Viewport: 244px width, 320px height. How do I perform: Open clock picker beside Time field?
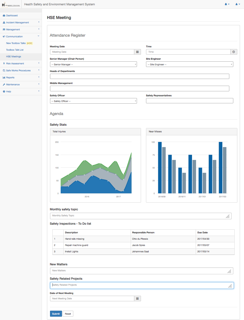tap(234, 52)
